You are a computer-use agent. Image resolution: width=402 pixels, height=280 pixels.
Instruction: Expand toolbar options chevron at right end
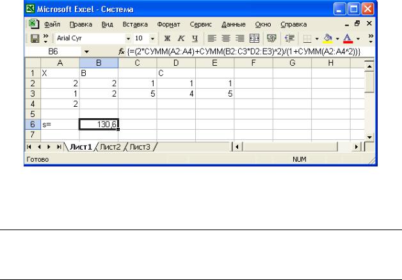[x=371, y=38]
